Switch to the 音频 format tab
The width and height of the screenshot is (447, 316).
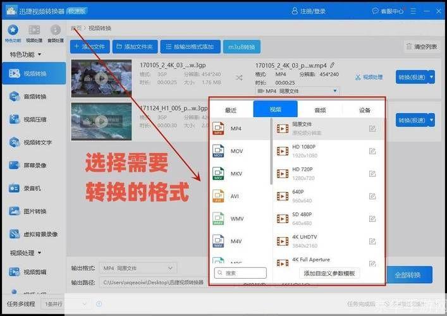[x=320, y=109]
